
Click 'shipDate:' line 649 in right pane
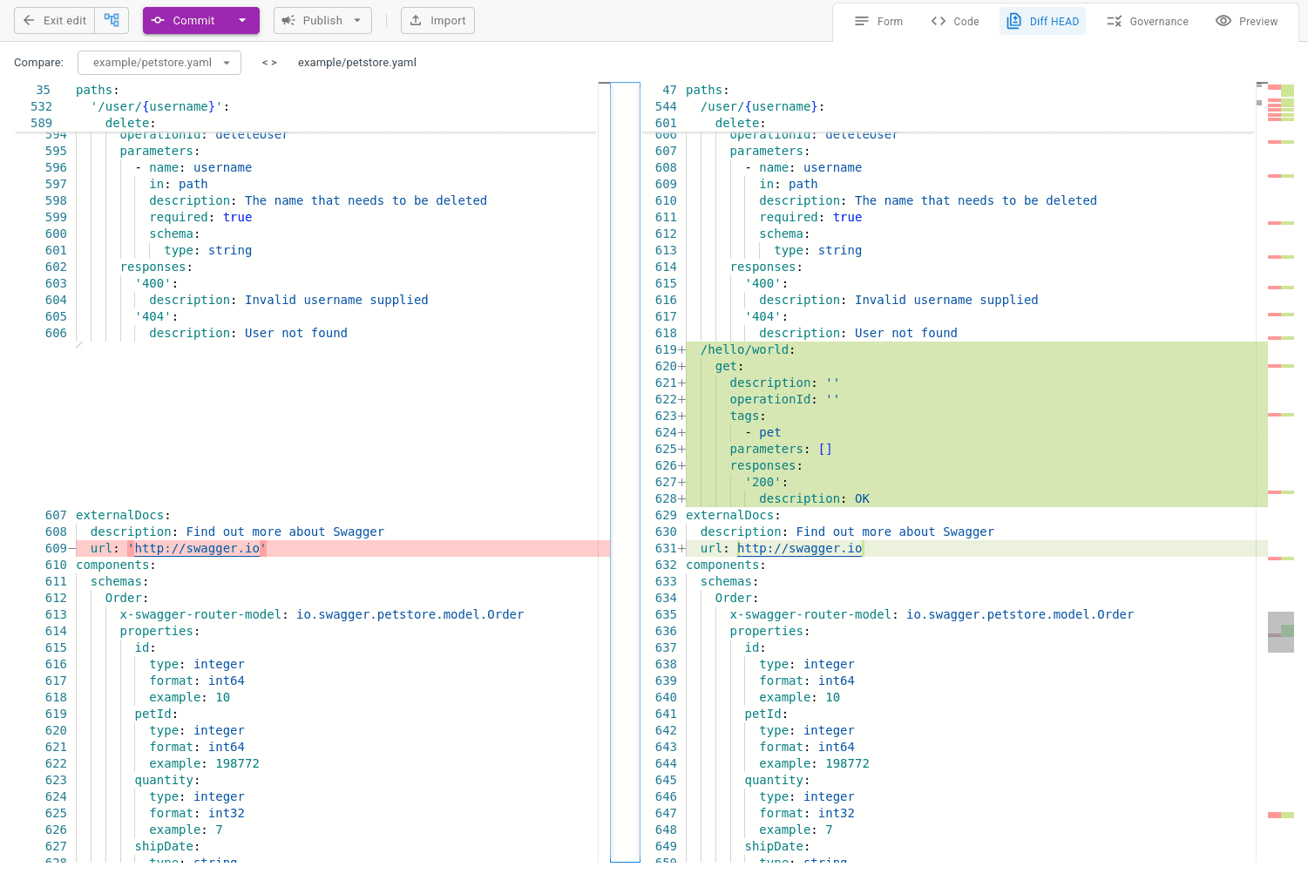coord(776,846)
